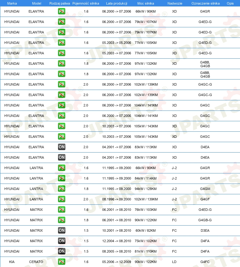Click the Opis column header
This screenshot has height=267, width=240.
[230, 3]
